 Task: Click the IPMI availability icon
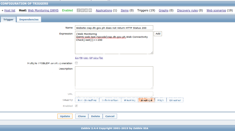(x=90, y=10)
